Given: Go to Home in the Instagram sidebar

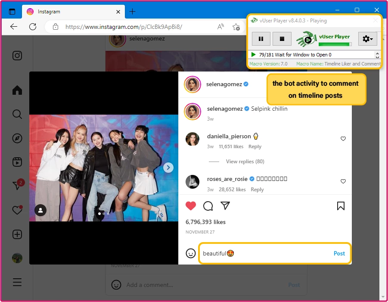Looking at the screenshot, I should 17,90.
